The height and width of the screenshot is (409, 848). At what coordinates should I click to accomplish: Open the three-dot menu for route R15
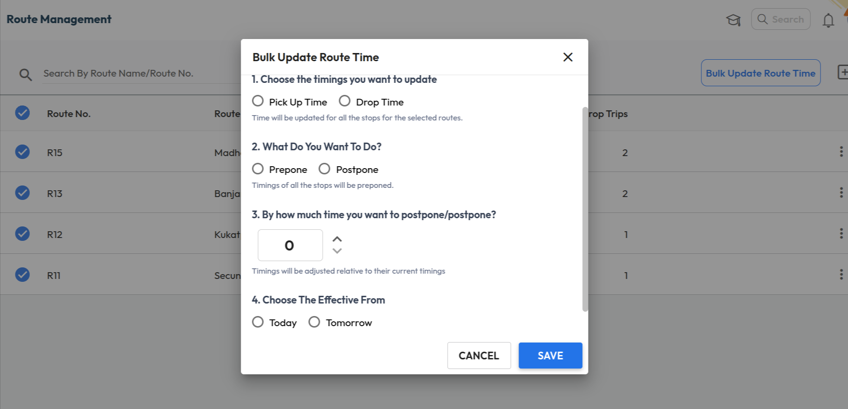point(841,152)
